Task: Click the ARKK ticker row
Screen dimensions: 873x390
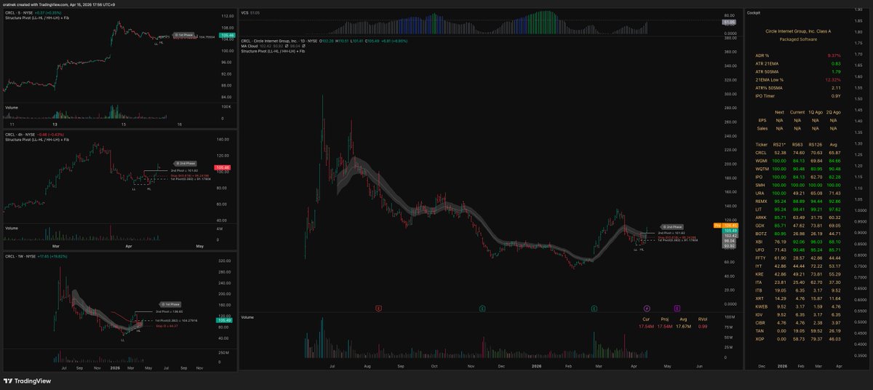Action: pyautogui.click(x=798, y=217)
